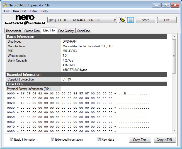Screen dimensions: 182x149
Task: Click the 4580771840 bytes value
Action: (x=75, y=70)
